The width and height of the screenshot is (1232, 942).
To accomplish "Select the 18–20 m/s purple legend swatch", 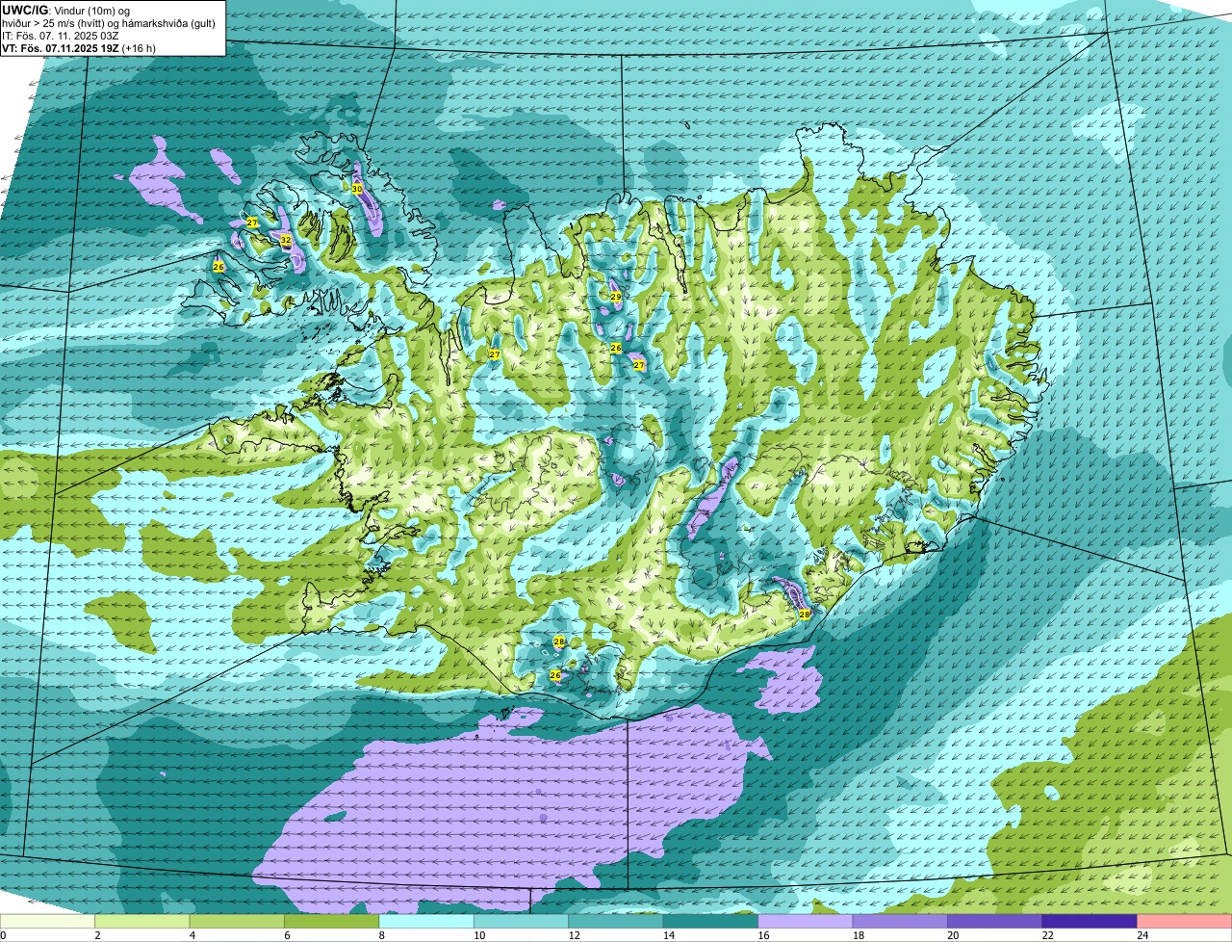I will click(x=901, y=921).
